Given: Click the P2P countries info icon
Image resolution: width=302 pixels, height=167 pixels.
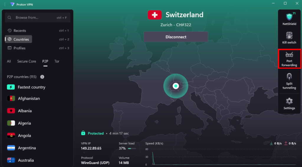Looking at the screenshot, I should pos(42,77).
